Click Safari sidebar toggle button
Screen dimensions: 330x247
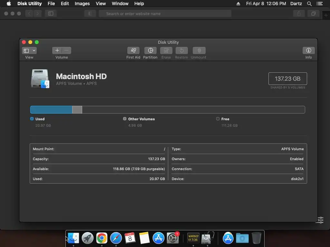(x=51, y=14)
